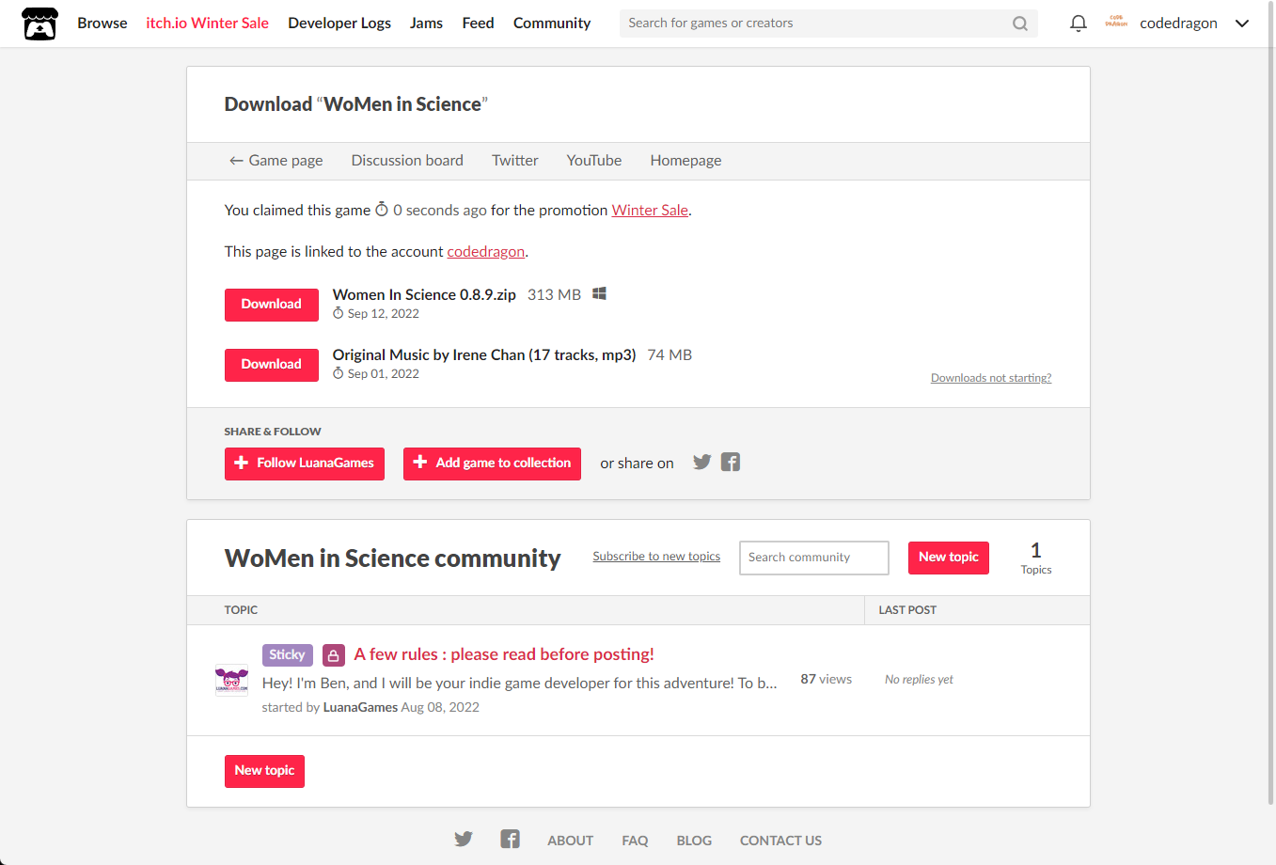Click the '1 Topics' counter

(1036, 558)
